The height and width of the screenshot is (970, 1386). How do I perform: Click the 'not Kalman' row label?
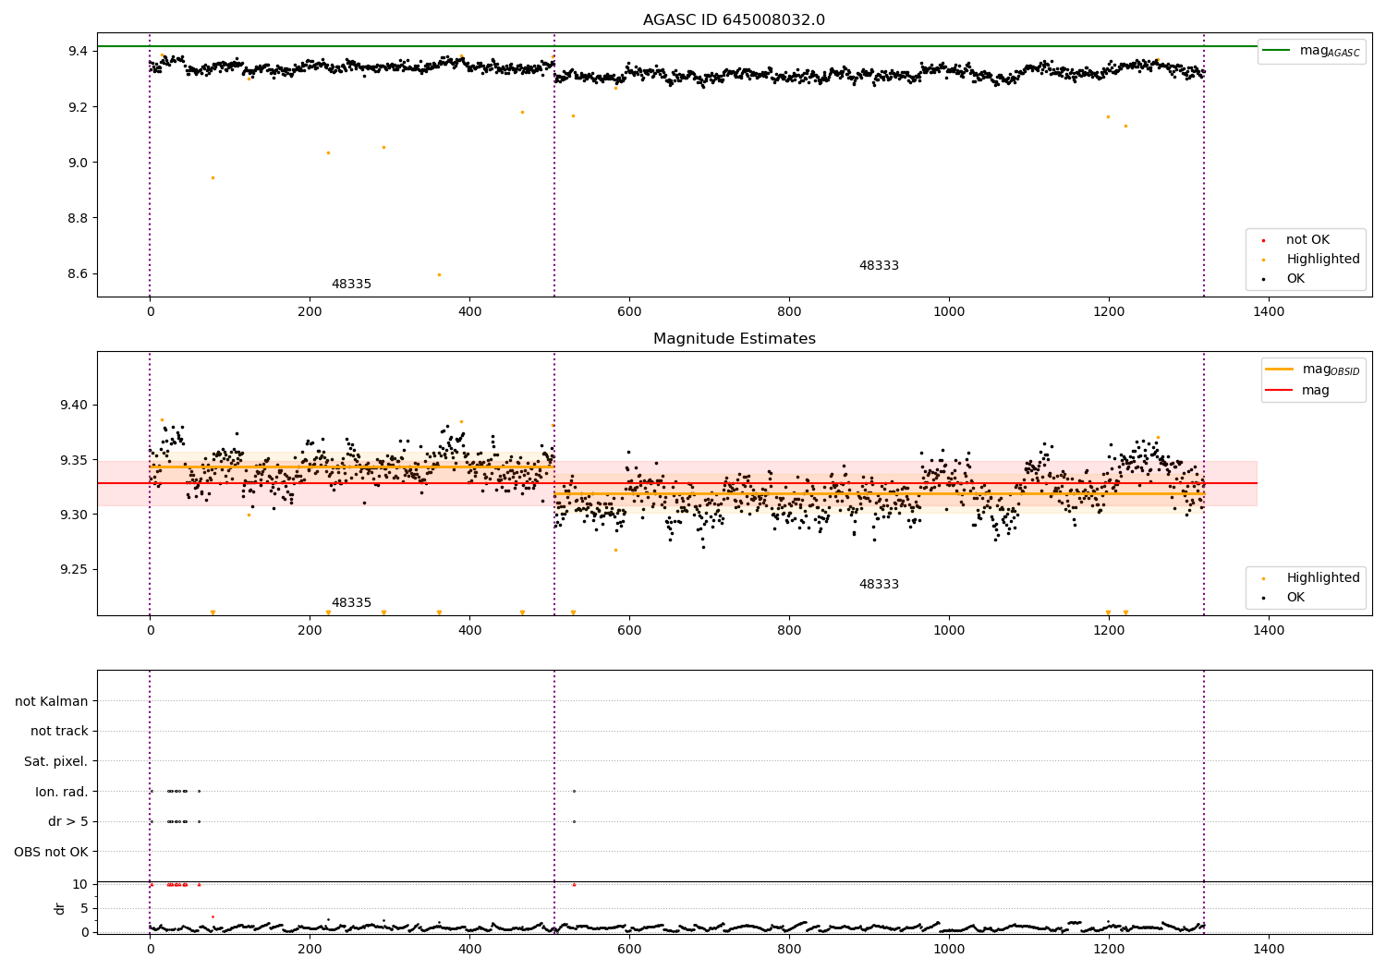pos(52,702)
